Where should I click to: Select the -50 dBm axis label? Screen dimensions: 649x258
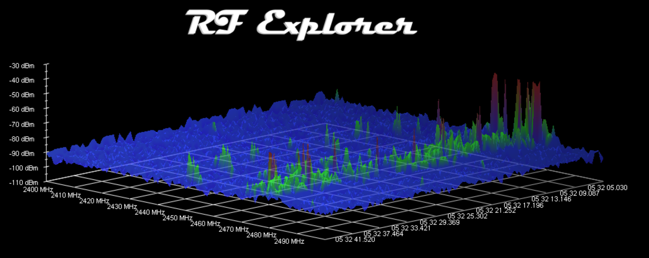pyautogui.click(x=22, y=95)
